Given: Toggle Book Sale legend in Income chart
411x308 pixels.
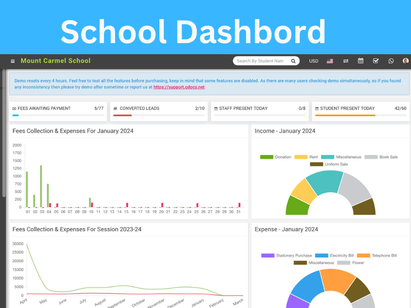Looking at the screenshot, I should (x=381, y=157).
